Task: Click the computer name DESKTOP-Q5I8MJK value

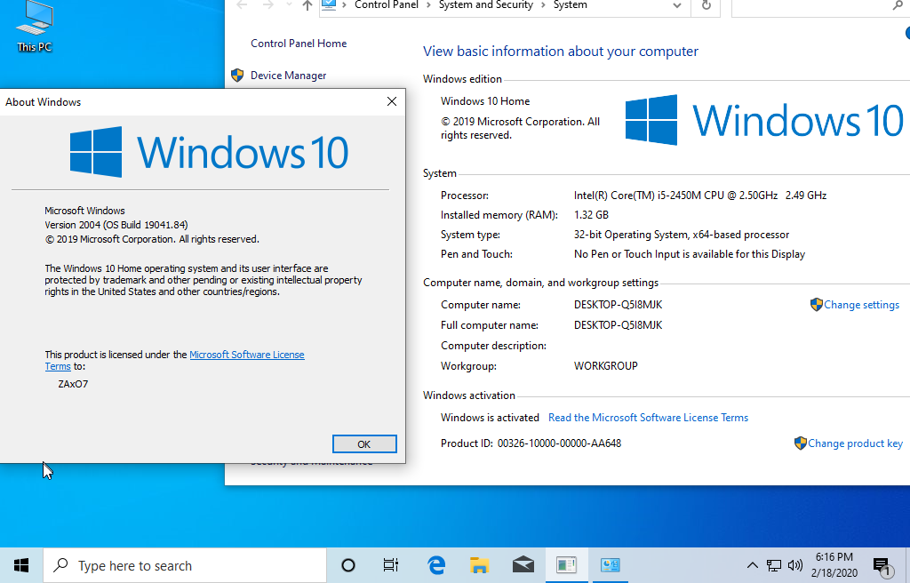Action: pos(619,305)
